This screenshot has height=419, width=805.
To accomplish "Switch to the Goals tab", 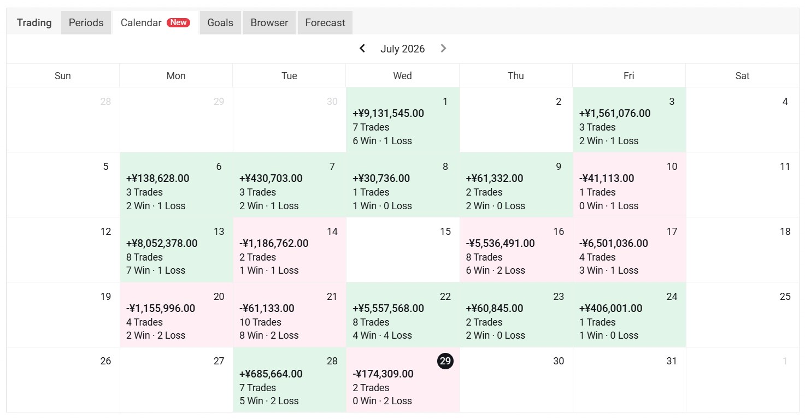I will [220, 22].
